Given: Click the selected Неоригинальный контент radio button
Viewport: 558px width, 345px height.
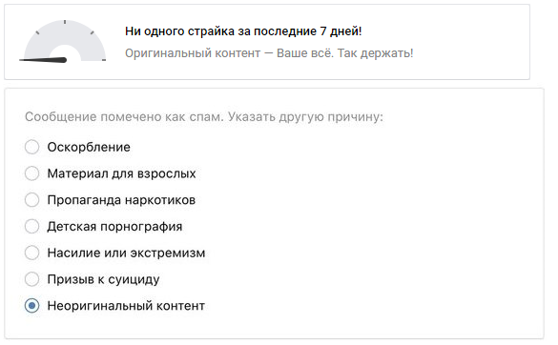Looking at the screenshot, I should (x=32, y=306).
